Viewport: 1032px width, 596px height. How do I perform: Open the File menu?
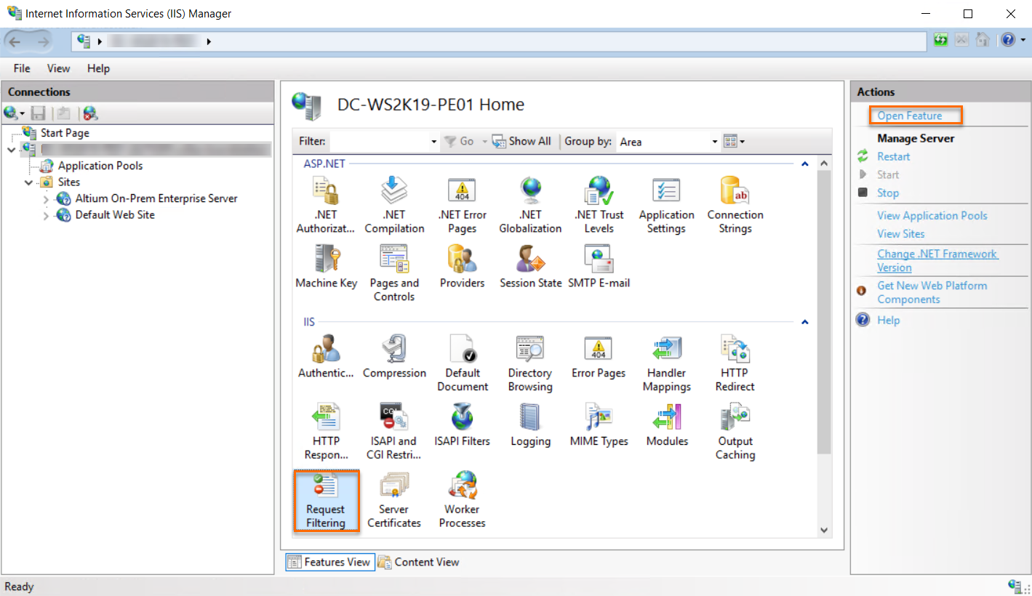coord(22,68)
